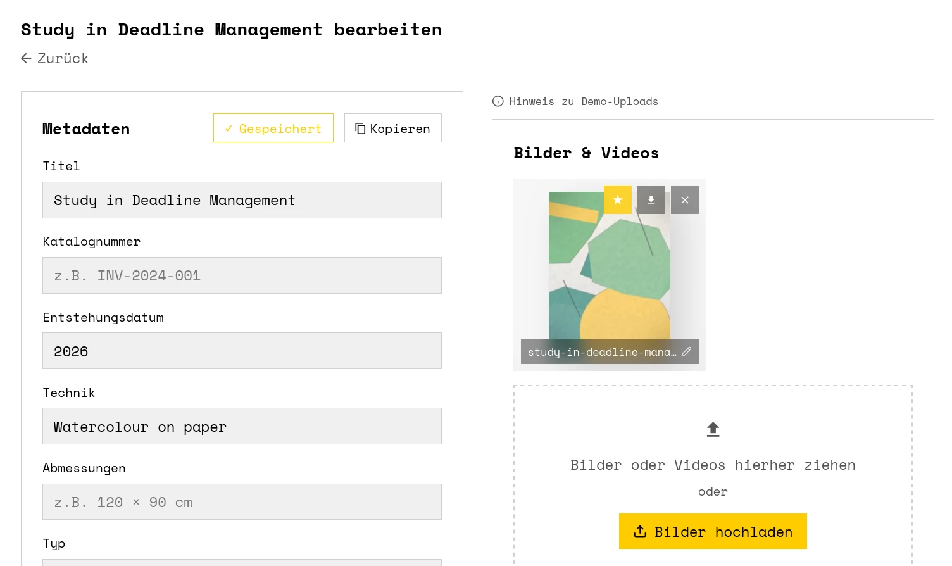Focus the Katalognummer input field

[x=242, y=275]
